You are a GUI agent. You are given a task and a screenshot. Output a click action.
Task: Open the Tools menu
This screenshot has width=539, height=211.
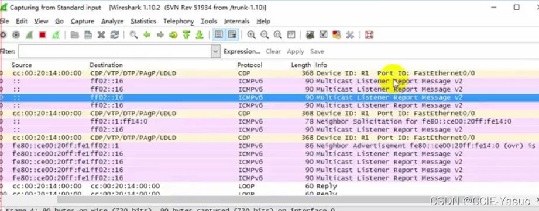(x=209, y=21)
